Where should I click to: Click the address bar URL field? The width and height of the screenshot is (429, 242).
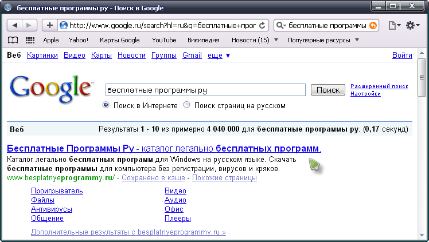[162, 25]
